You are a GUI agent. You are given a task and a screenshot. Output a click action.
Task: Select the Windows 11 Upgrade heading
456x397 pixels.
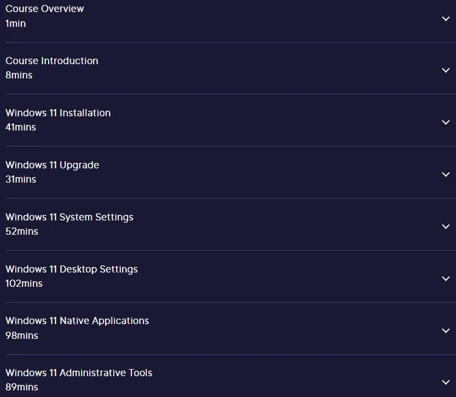(x=53, y=165)
